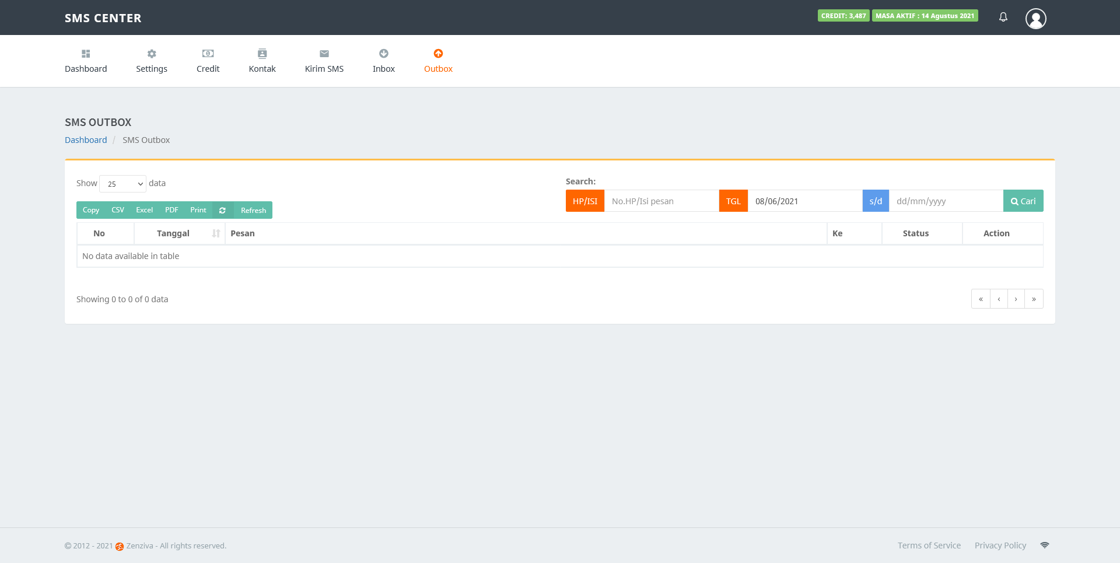The image size is (1120, 563).
Task: Click the 'Showing 0 to 0 of 0 data' text
Action: pyautogui.click(x=122, y=299)
